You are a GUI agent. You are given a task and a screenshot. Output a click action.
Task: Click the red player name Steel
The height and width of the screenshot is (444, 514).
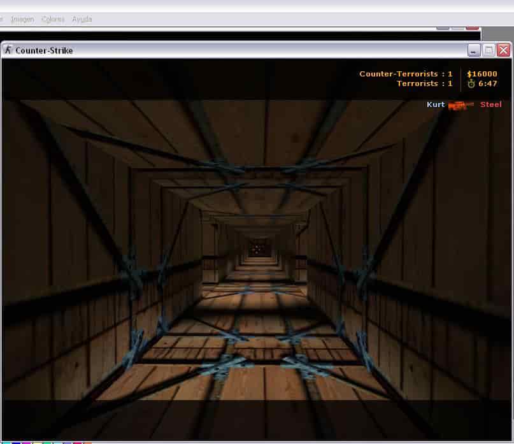490,104
